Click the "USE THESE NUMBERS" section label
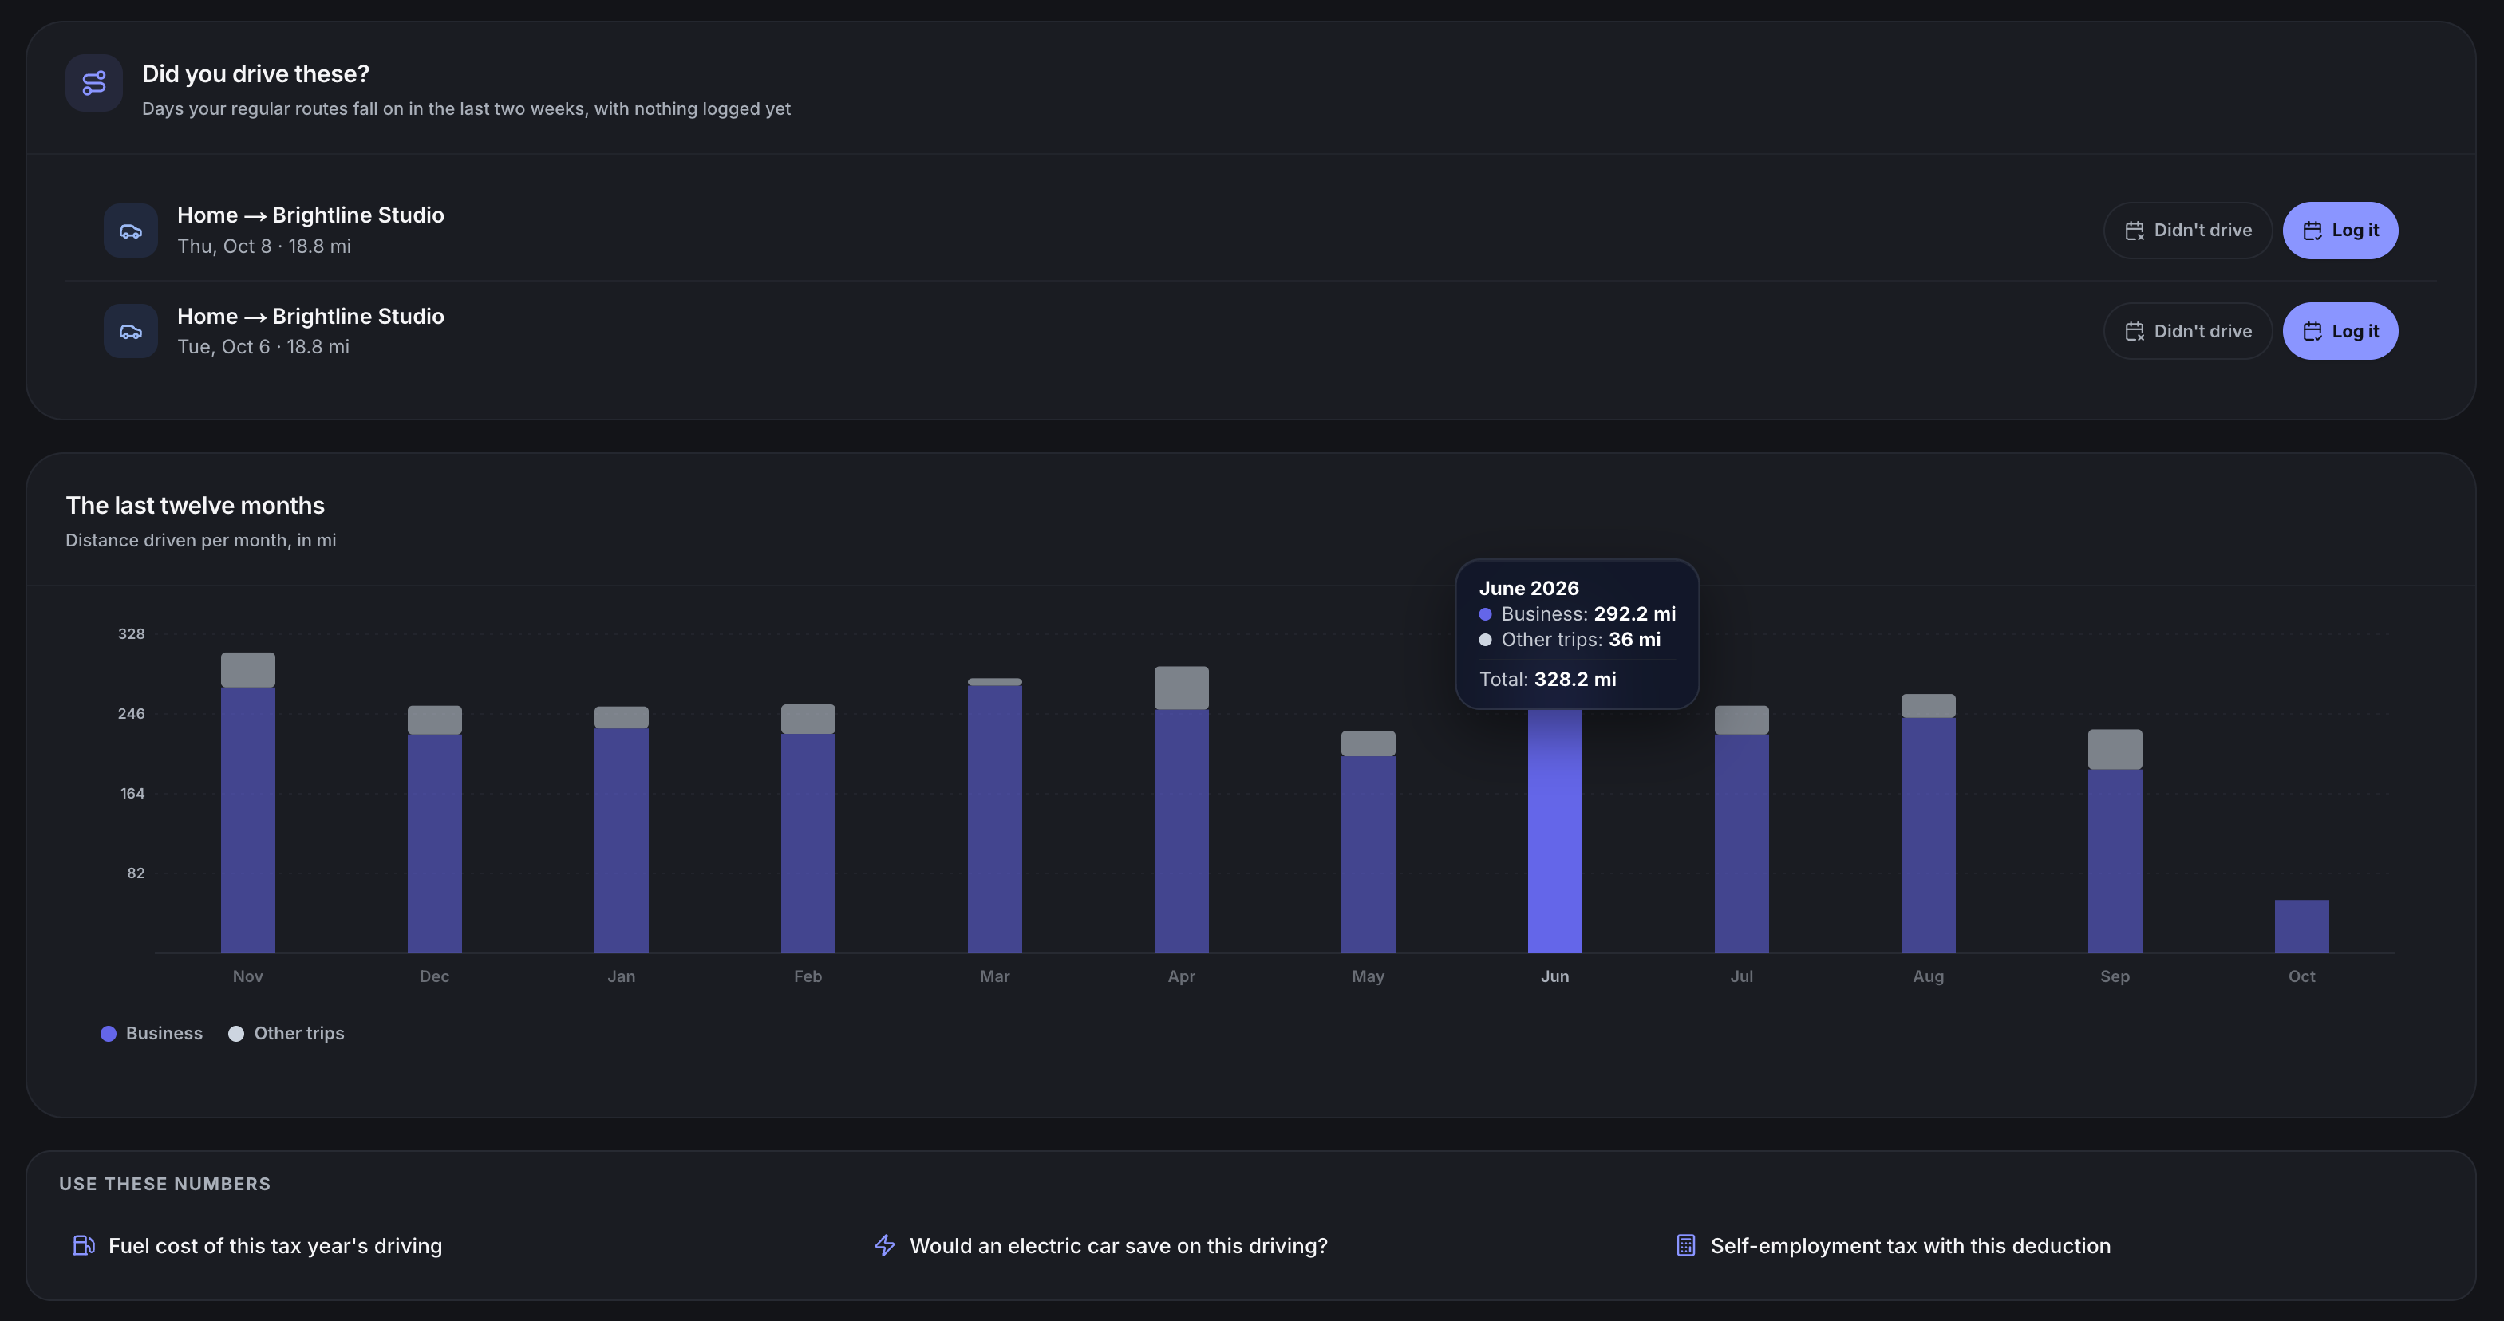This screenshot has width=2504, height=1321. (165, 1184)
